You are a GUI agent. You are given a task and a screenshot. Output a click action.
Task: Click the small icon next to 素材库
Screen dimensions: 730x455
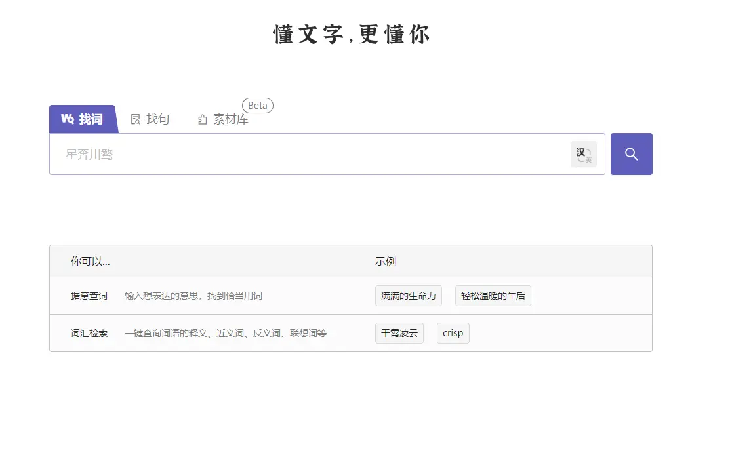coord(202,119)
